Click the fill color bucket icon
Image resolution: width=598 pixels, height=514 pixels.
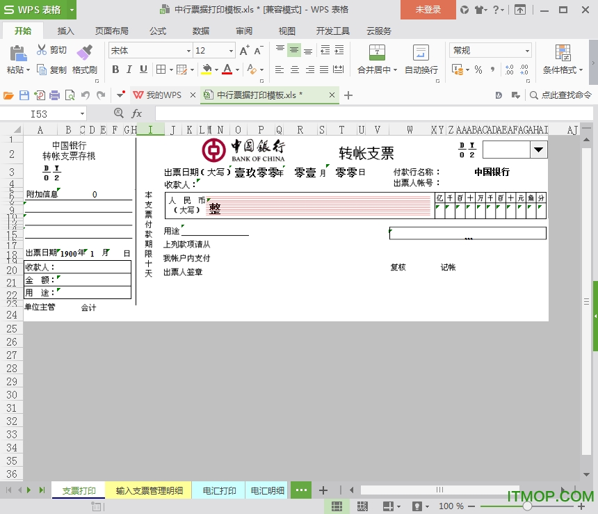pyautogui.click(x=207, y=70)
